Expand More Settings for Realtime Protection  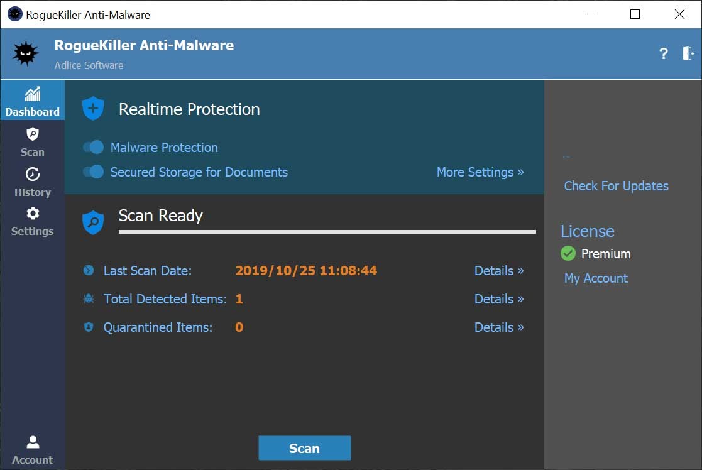pos(480,172)
